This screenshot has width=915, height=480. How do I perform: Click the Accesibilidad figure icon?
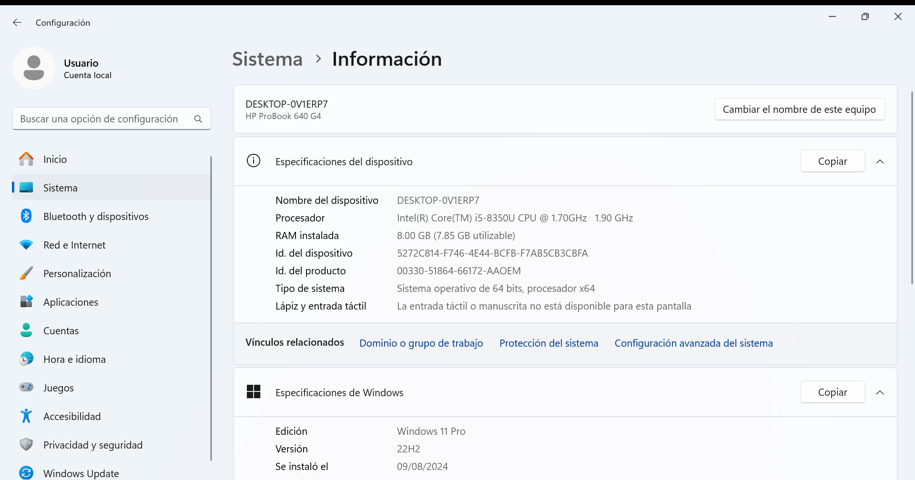[26, 416]
